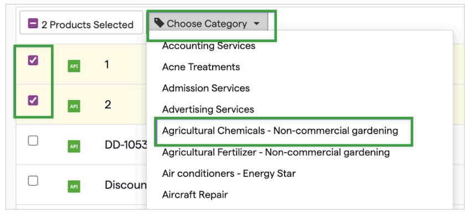469x214 pixels.
Task: Open the Choose Category dropdown
Action: coord(207,23)
